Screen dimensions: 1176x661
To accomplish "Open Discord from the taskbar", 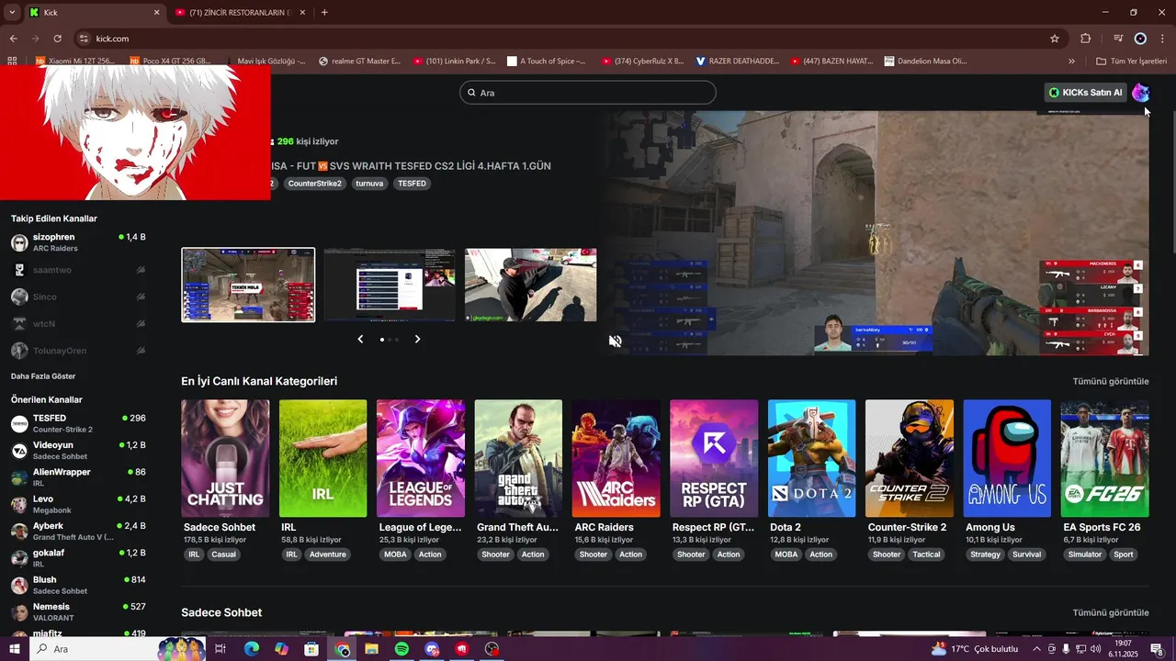I will [432, 649].
